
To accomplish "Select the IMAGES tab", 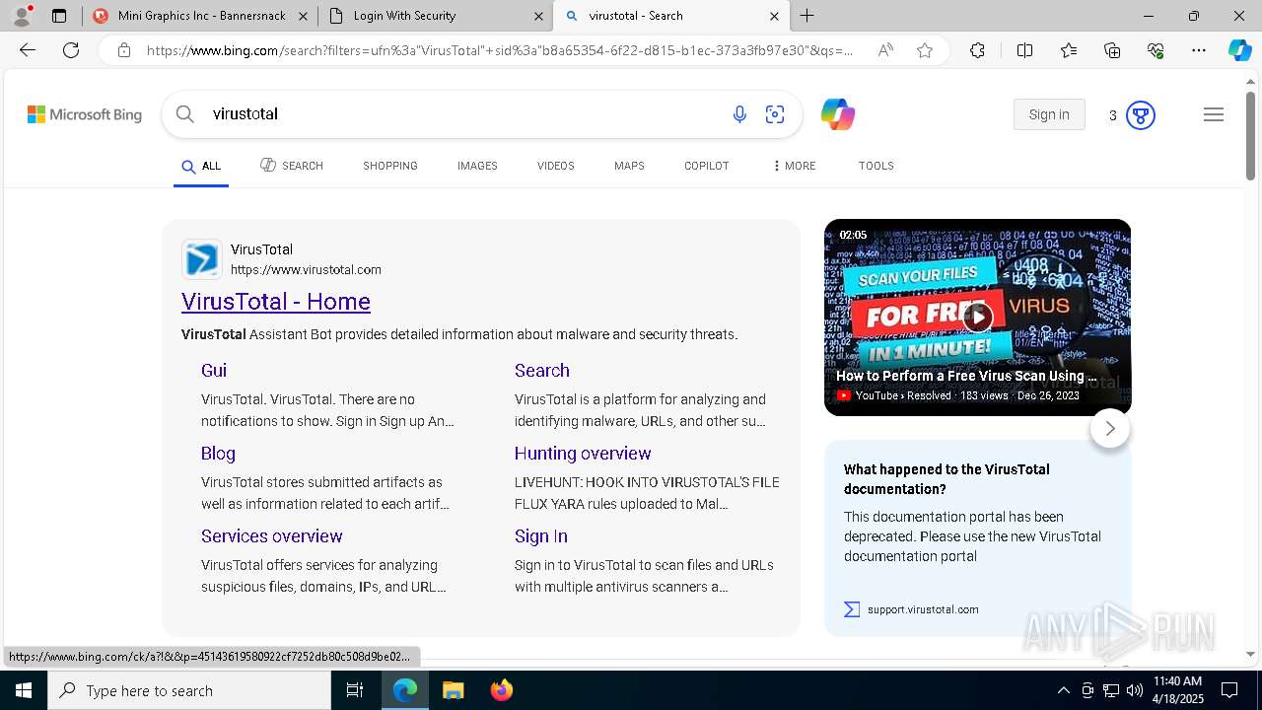I will 477,166.
